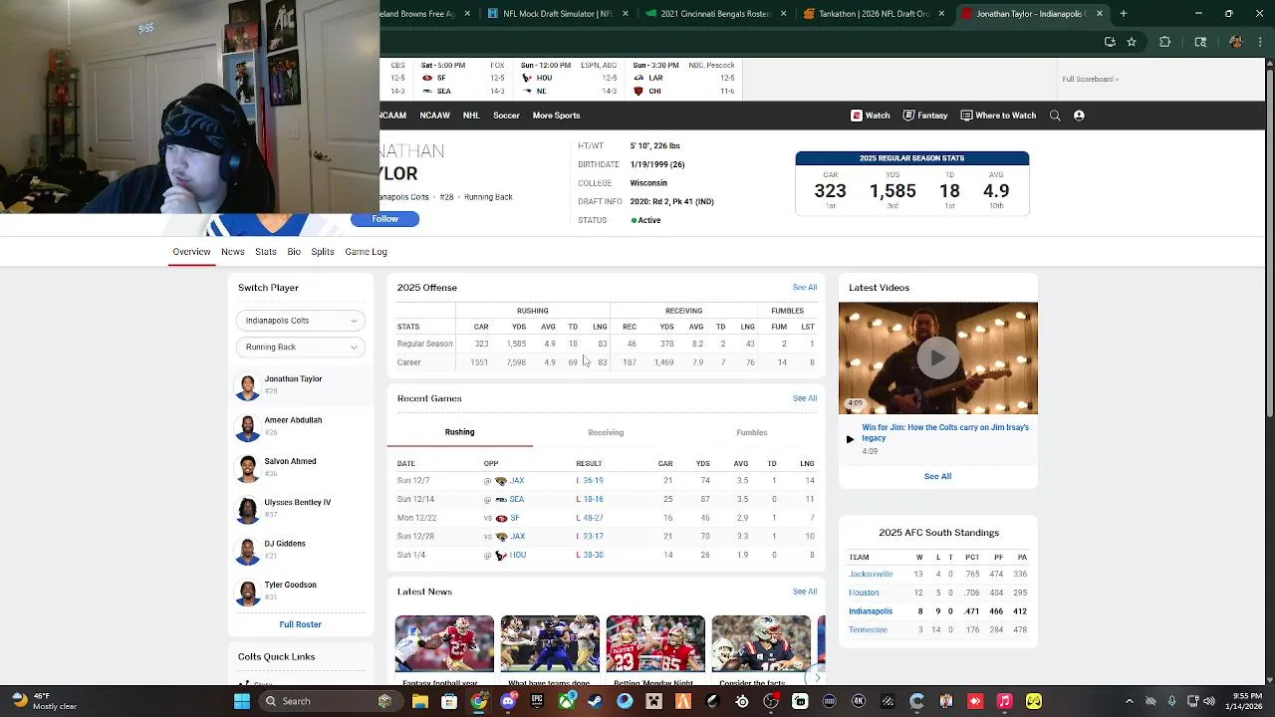Open Fantasy from the ESPN navigation bar

[x=924, y=116]
